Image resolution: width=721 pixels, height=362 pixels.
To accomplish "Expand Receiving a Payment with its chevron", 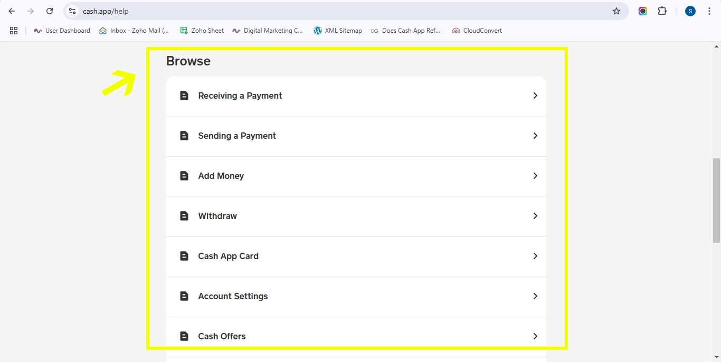I will (535, 96).
